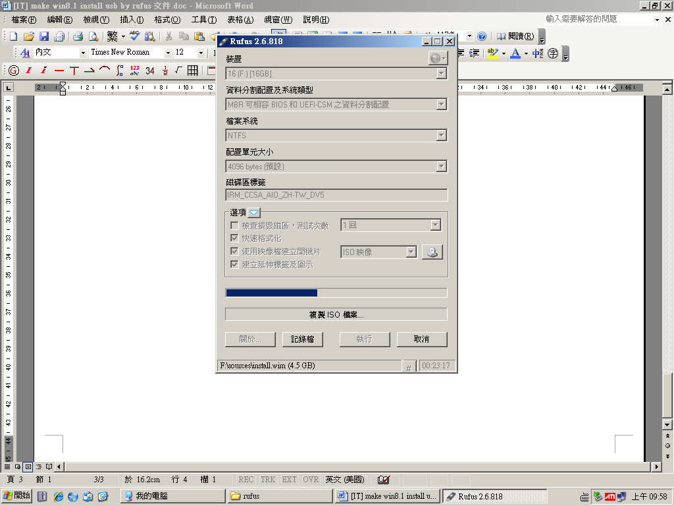Open the Styles and Formatting AA icon
The height and width of the screenshot is (506, 674).
(x=26, y=53)
